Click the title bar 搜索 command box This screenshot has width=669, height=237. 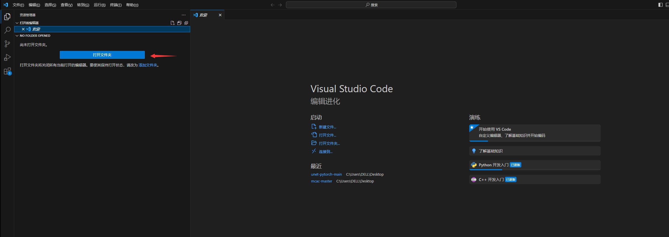(x=371, y=5)
